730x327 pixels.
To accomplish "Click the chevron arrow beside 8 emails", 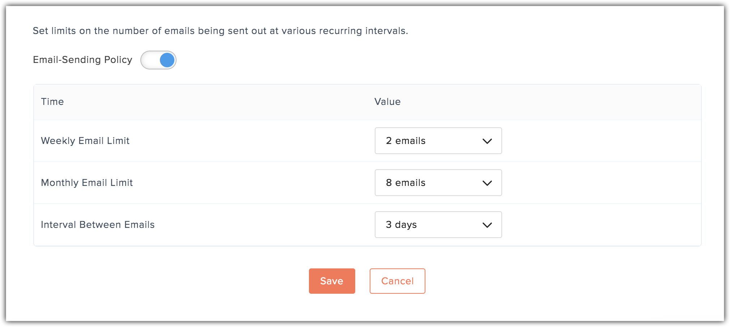I will point(487,183).
